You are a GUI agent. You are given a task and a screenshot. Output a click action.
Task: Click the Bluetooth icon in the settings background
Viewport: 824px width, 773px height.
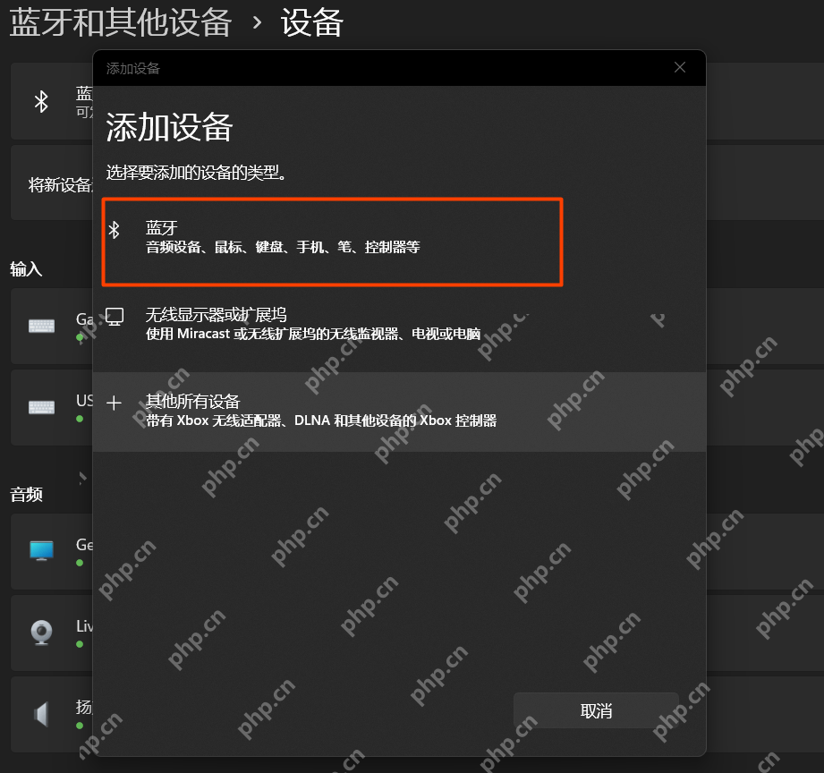pos(41,101)
